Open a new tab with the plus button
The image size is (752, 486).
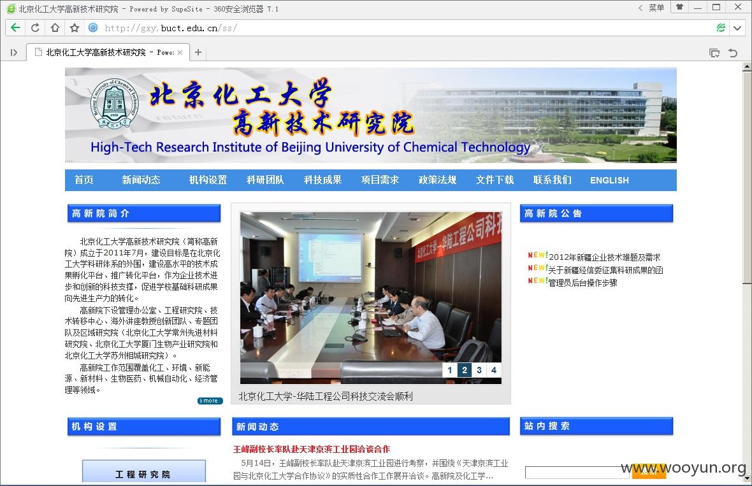point(198,52)
